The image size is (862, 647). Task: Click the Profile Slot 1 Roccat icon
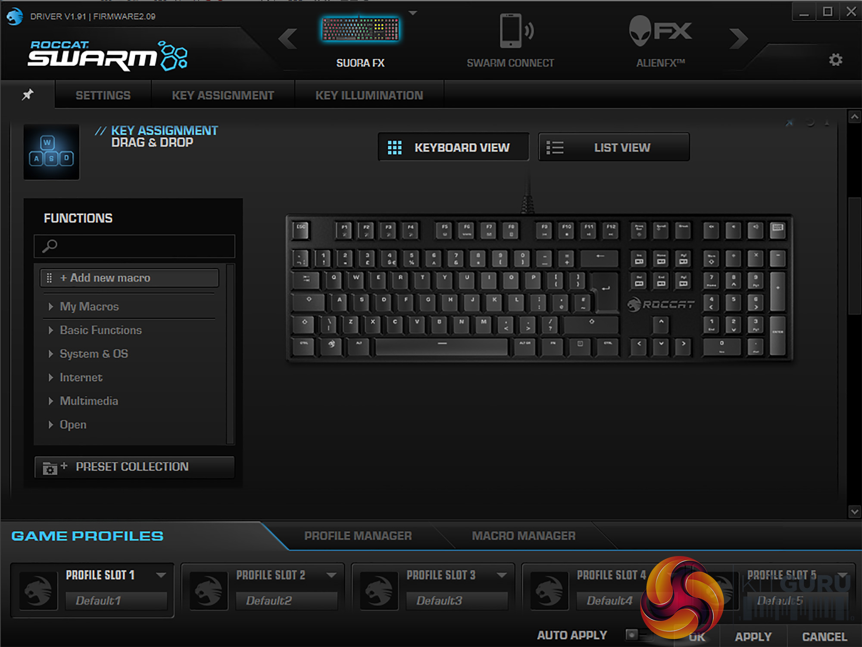point(38,591)
